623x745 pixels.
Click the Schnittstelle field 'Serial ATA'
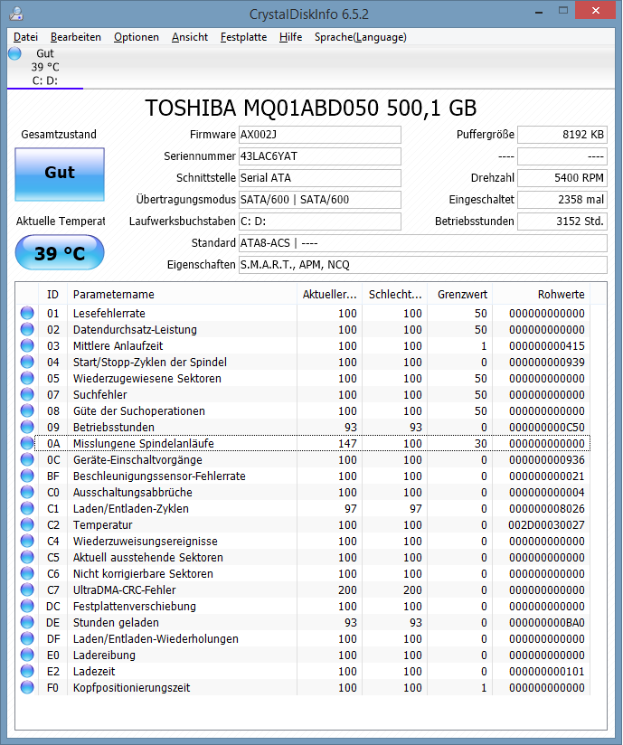point(320,178)
